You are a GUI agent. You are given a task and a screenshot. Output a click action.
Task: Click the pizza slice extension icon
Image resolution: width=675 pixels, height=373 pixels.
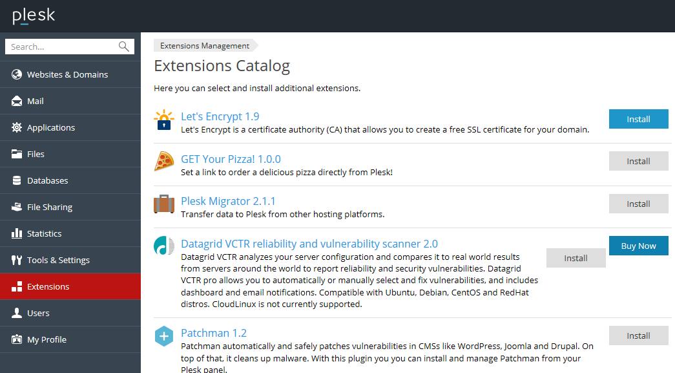pyautogui.click(x=164, y=161)
